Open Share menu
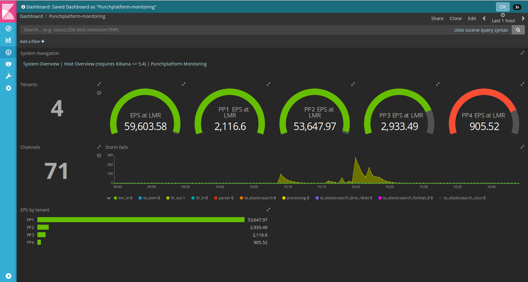 (437, 18)
